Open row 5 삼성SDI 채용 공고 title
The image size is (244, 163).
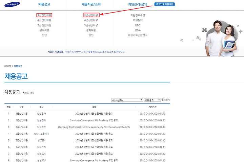coord(94,140)
